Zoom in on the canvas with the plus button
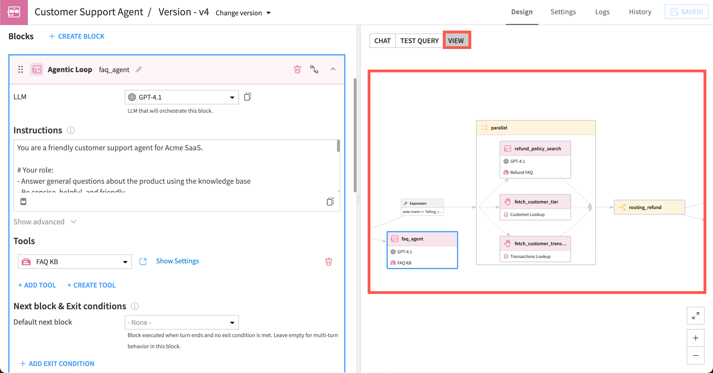This screenshot has height=373, width=713. click(x=695, y=338)
